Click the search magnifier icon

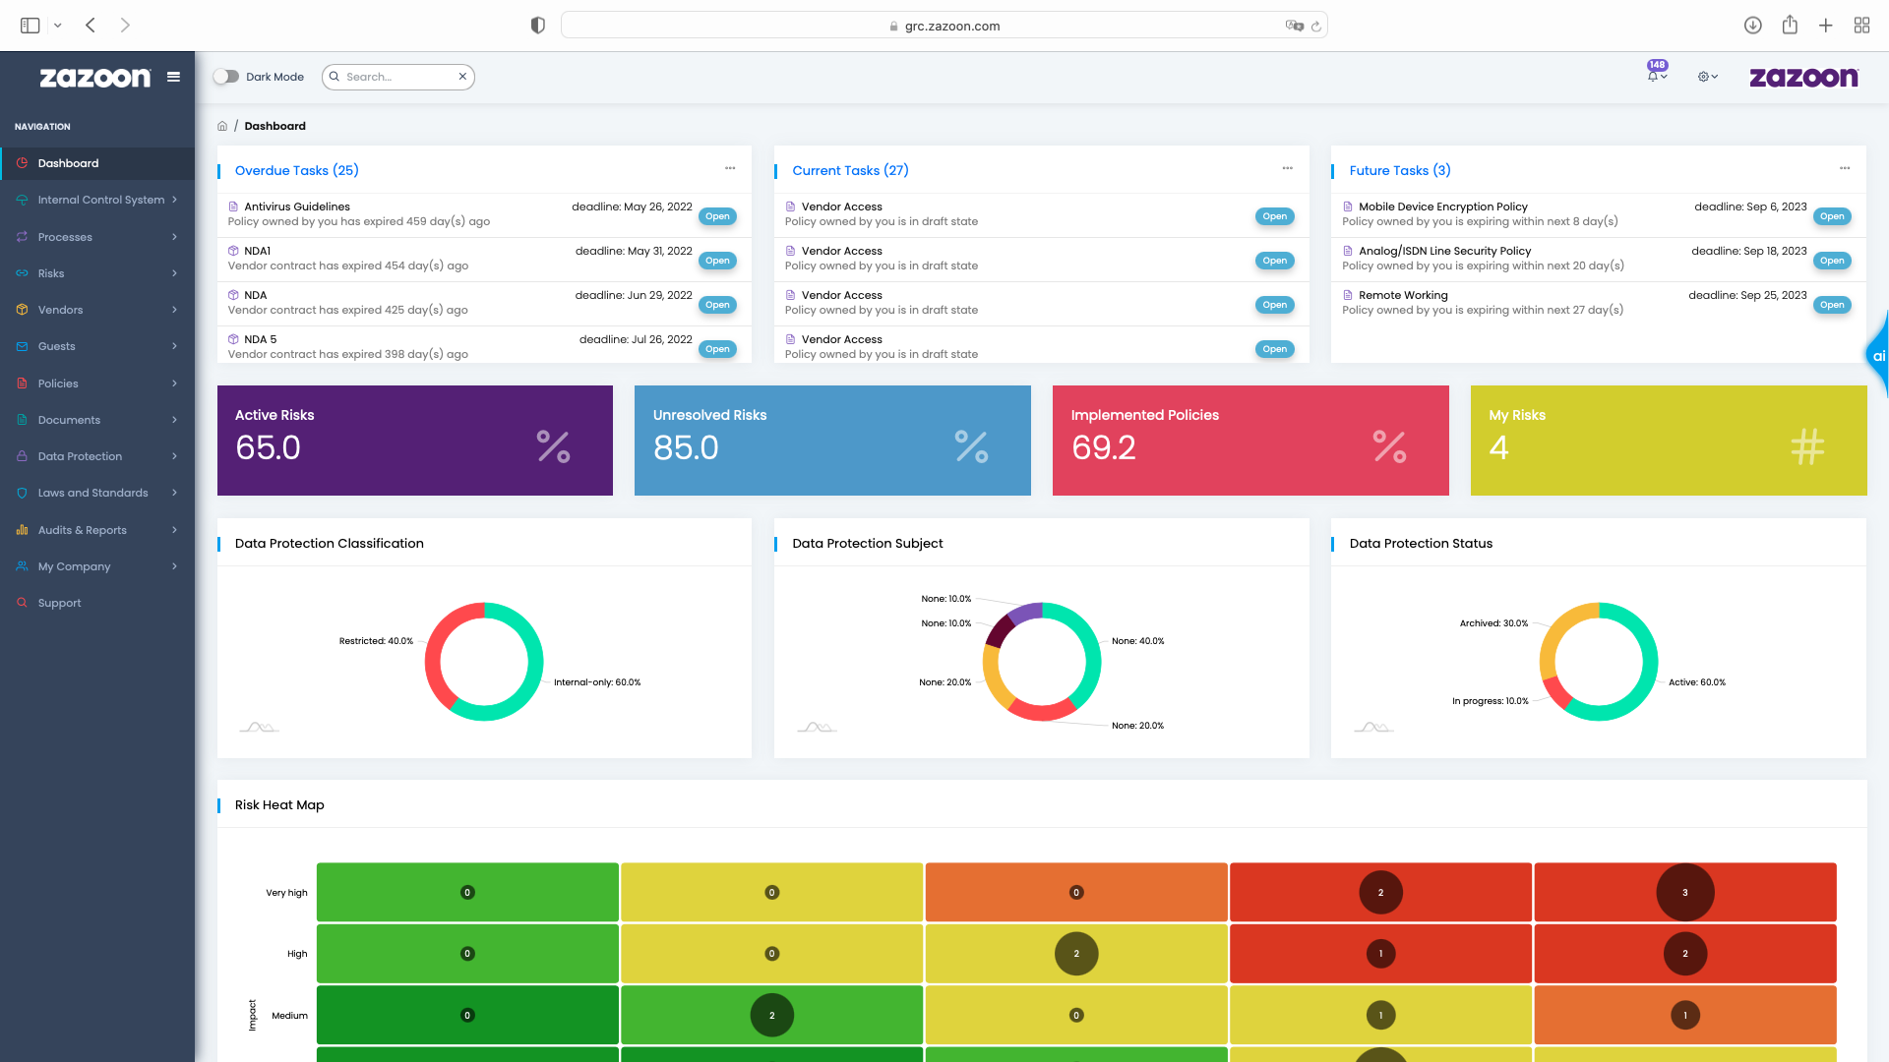335,77
